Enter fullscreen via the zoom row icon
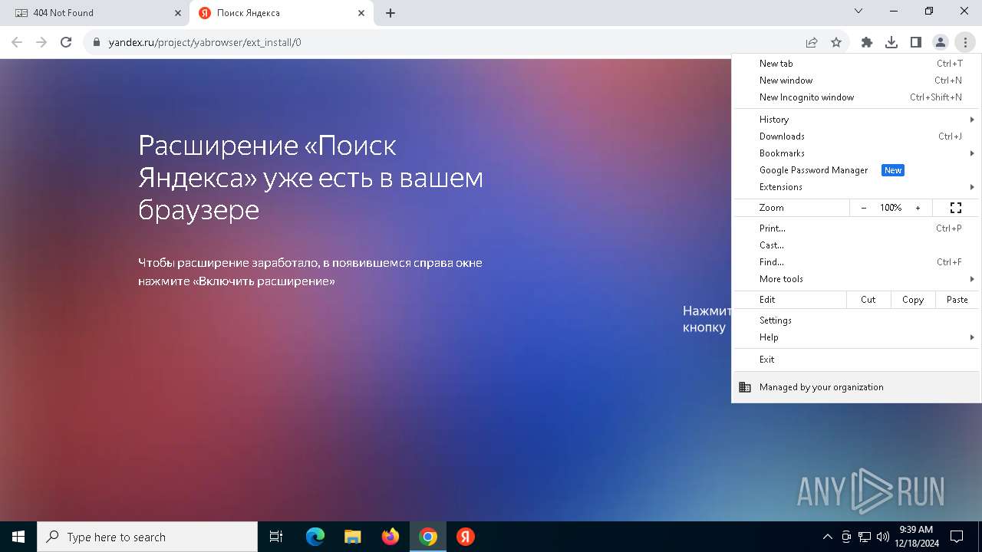The image size is (982, 552). tap(956, 208)
